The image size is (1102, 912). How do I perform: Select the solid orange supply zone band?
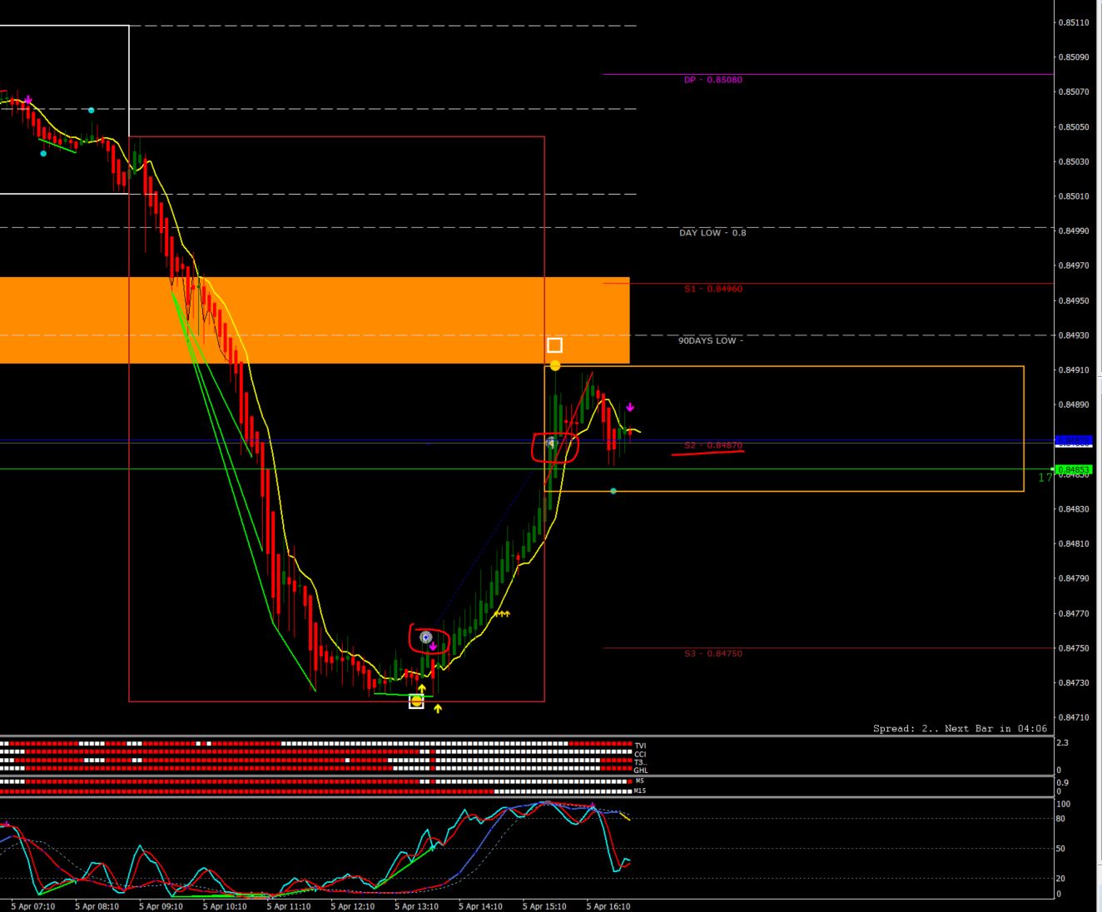click(x=315, y=320)
